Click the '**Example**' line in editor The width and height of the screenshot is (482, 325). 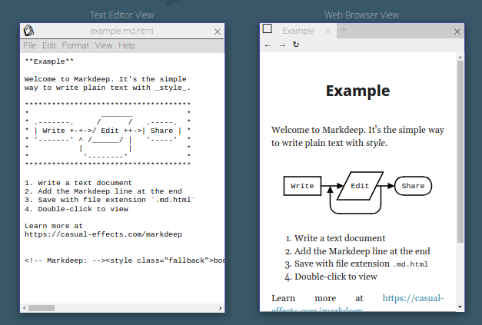point(49,61)
